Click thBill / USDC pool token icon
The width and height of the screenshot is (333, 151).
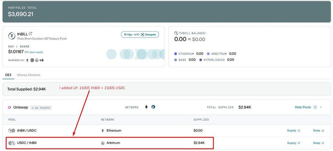coord(12,130)
